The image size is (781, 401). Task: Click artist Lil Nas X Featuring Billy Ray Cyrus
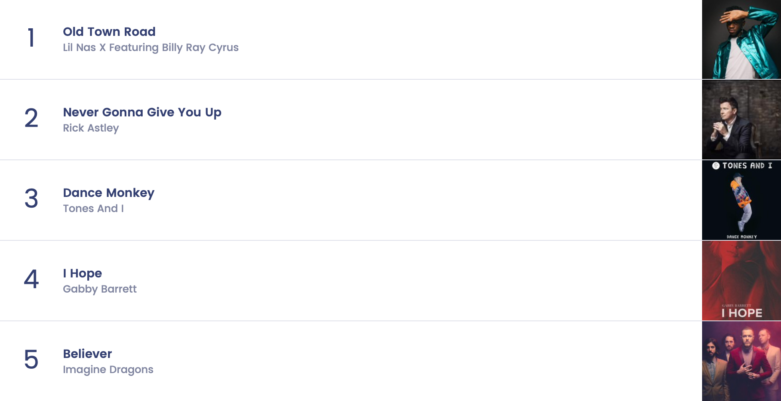[151, 47]
